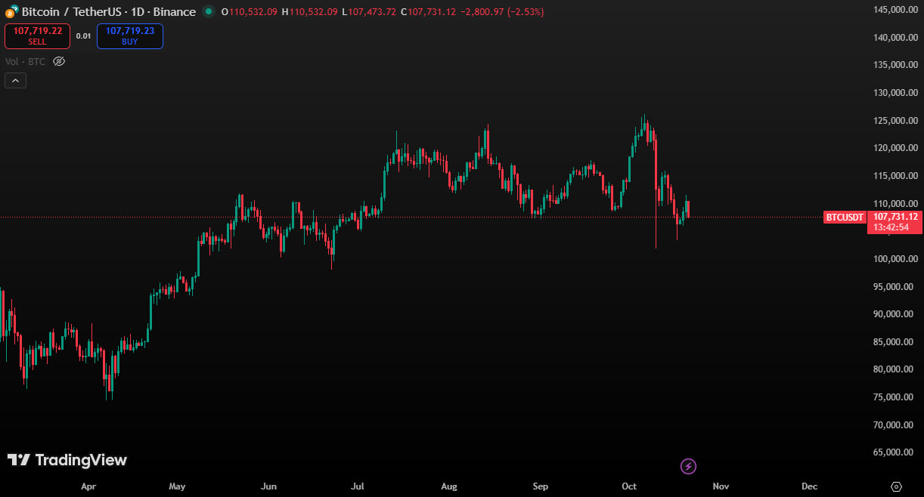
Task: Click the Vol · BTC indicator label
Action: pos(26,61)
